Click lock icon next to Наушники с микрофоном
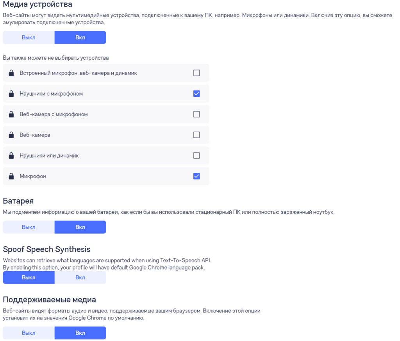This screenshot has height=341, width=400. pos(11,94)
